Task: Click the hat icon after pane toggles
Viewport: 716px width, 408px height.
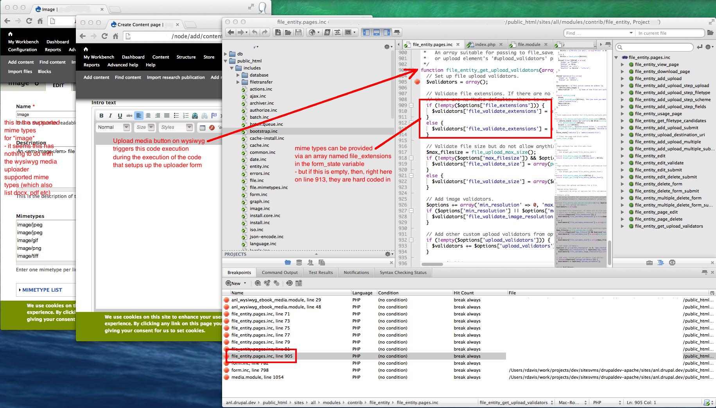Action: (x=397, y=32)
